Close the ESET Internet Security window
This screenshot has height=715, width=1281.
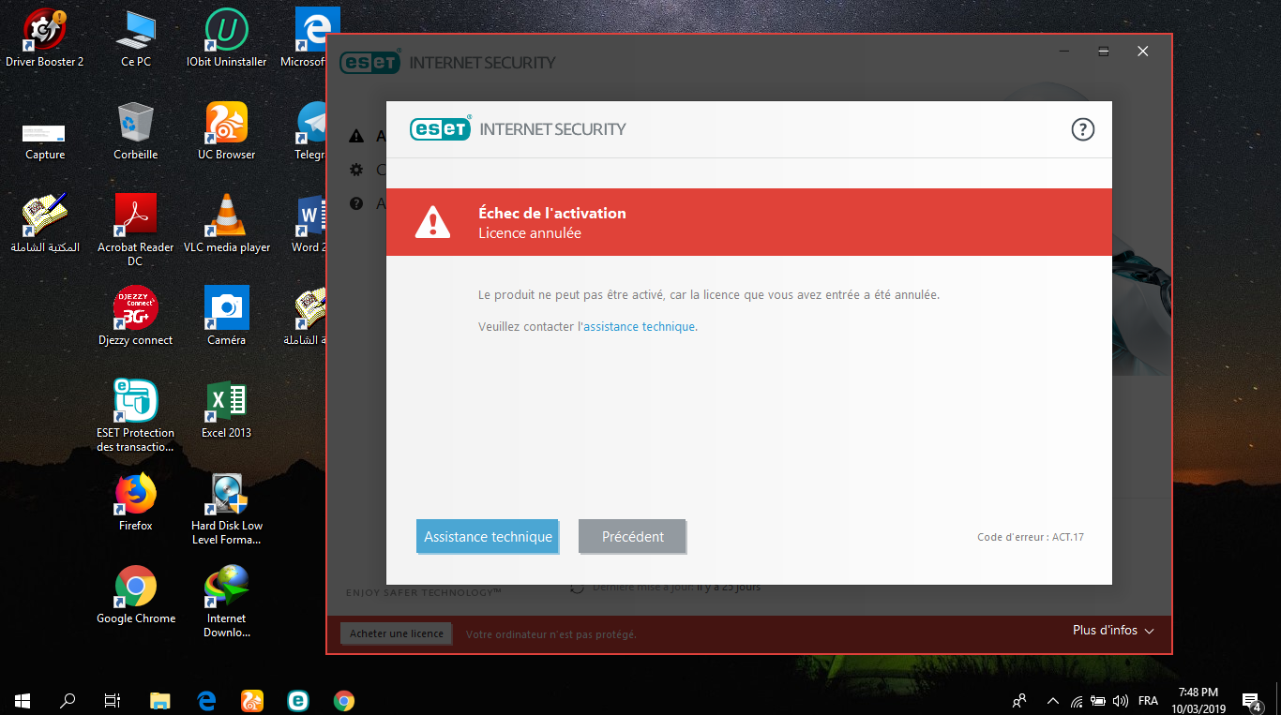[x=1143, y=52]
